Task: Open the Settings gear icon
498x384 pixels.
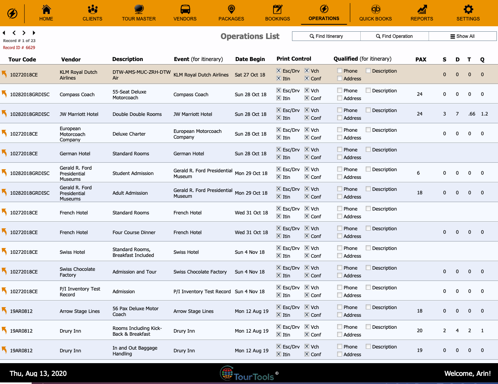Action: pos(468,9)
